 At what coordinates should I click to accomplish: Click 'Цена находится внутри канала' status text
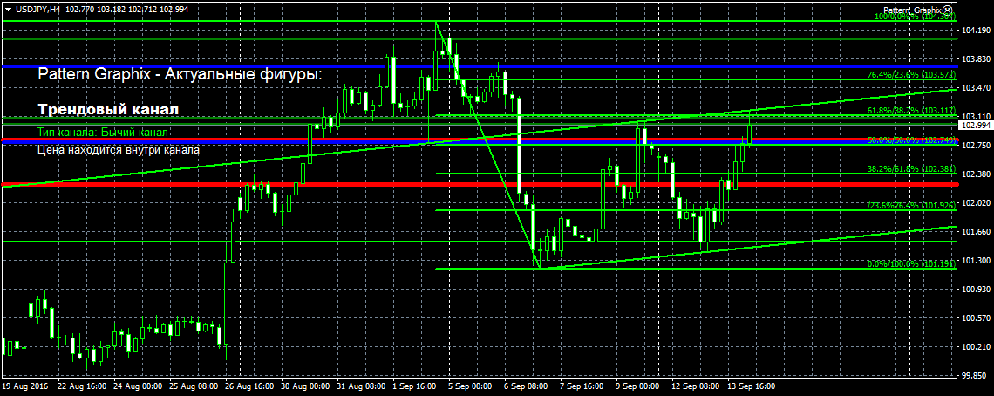[x=119, y=150]
